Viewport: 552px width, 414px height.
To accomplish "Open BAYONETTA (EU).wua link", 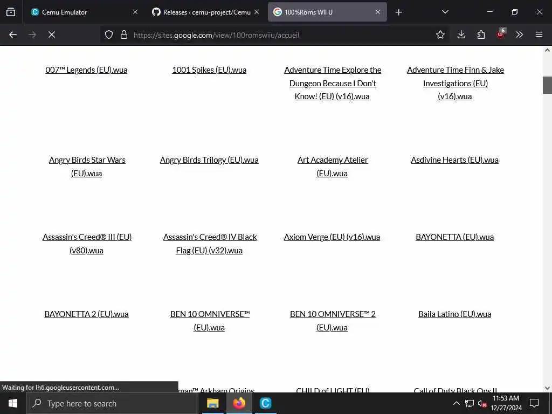I will pos(454,237).
